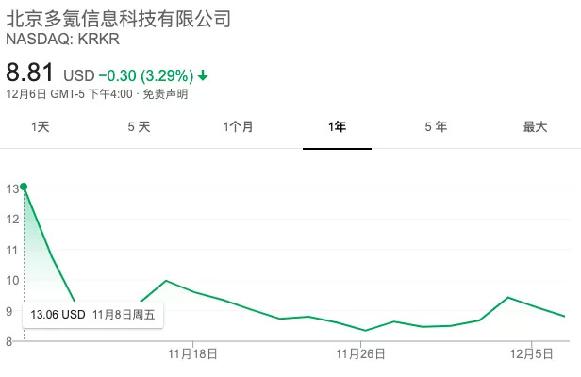Viewport: 581px width, 377px height.
Task: Select the 1年 tab
Action: [337, 127]
